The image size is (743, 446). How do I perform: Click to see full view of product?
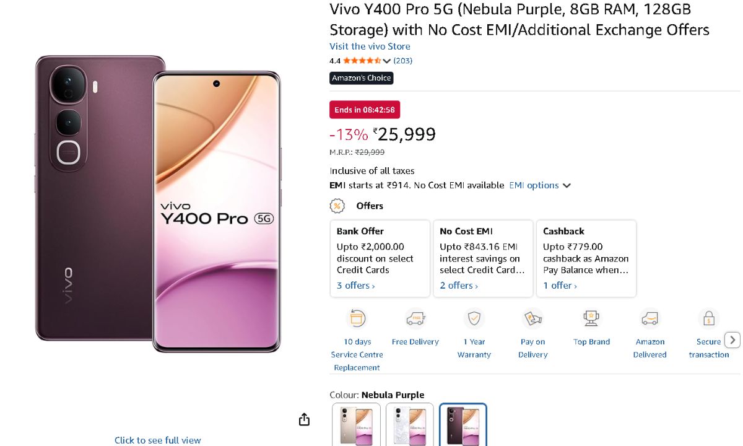pos(157,440)
